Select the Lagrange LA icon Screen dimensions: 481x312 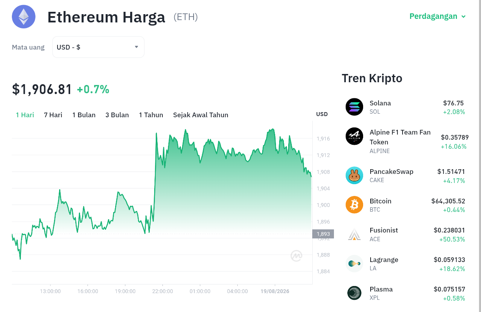(x=354, y=264)
